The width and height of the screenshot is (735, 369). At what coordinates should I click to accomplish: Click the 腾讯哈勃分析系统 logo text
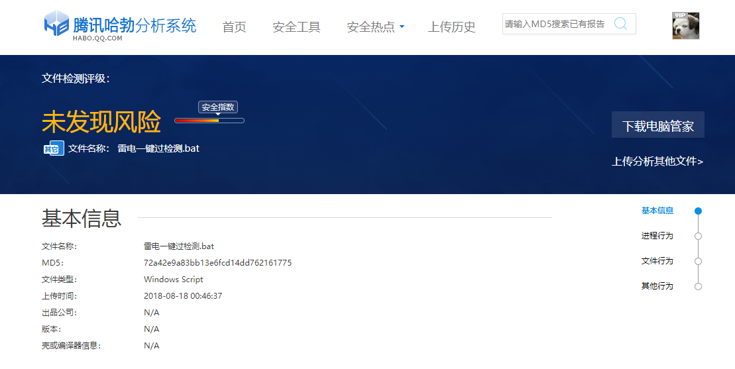click(x=135, y=25)
